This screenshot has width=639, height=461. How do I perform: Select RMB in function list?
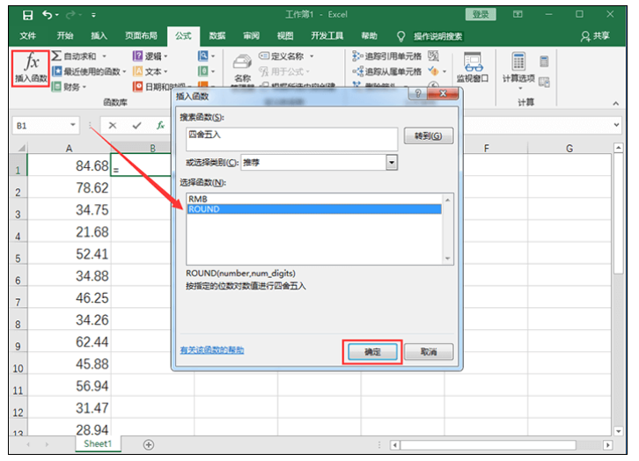pos(314,199)
